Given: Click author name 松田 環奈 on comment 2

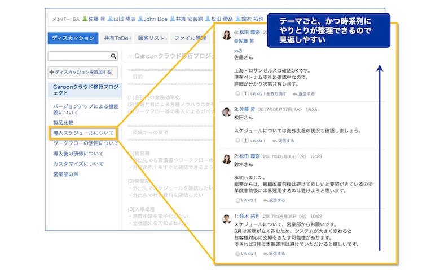Looking at the screenshot, I should tap(249, 156).
